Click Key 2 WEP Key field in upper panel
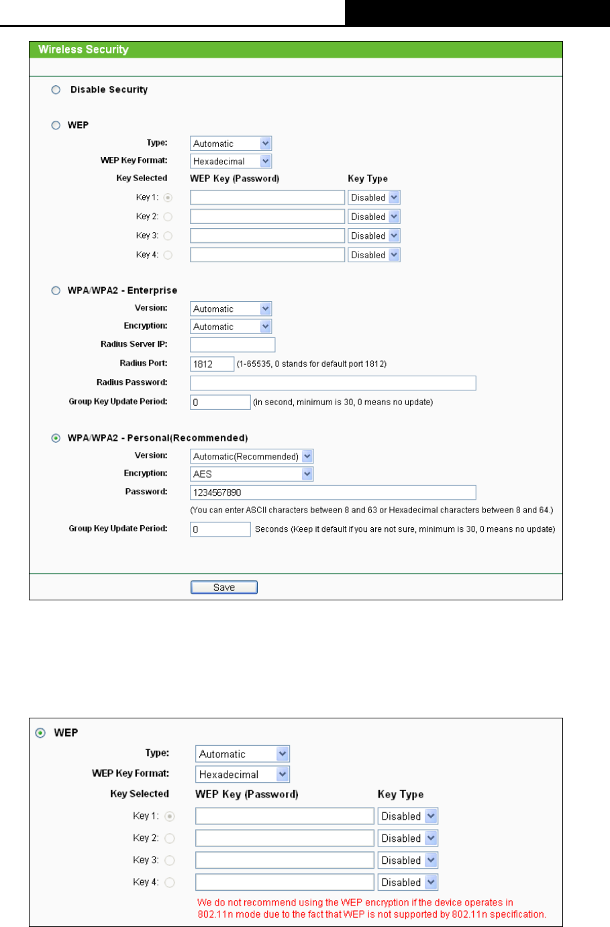This screenshot has height=927, width=610. point(267,217)
